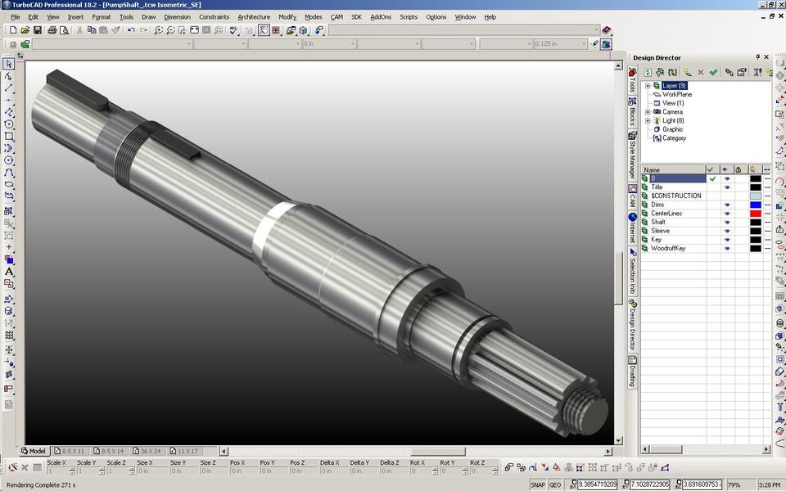Select the arrow selection tool in left toolbar
The width and height of the screenshot is (786, 491).
[10, 64]
